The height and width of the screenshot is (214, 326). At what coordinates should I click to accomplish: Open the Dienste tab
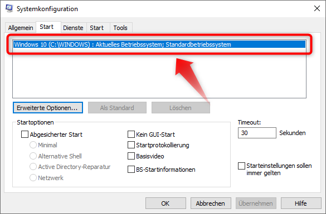73,28
